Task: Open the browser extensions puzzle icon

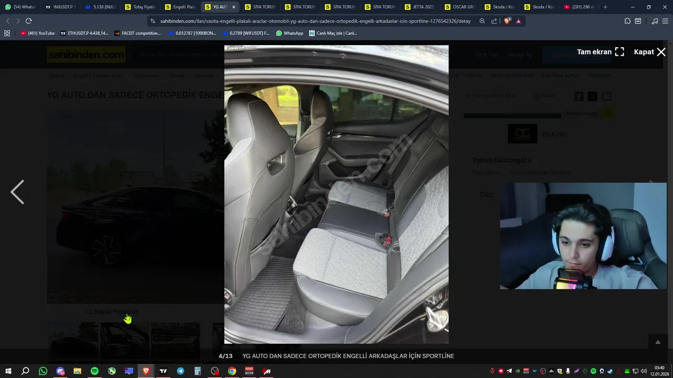Action: click(x=627, y=21)
